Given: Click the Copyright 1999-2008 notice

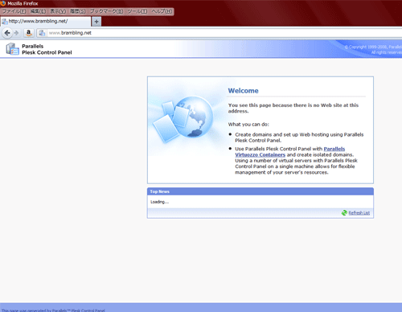Looking at the screenshot, I should tap(373, 50).
